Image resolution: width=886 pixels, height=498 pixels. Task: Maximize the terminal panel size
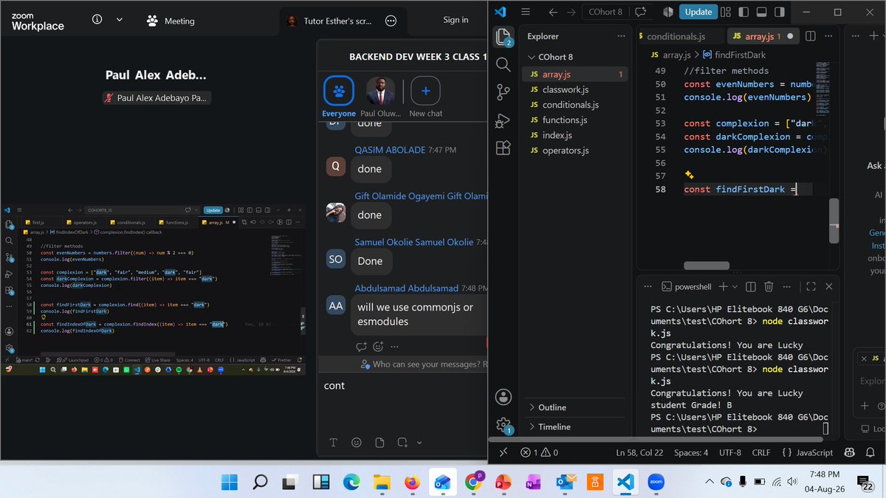pos(810,286)
